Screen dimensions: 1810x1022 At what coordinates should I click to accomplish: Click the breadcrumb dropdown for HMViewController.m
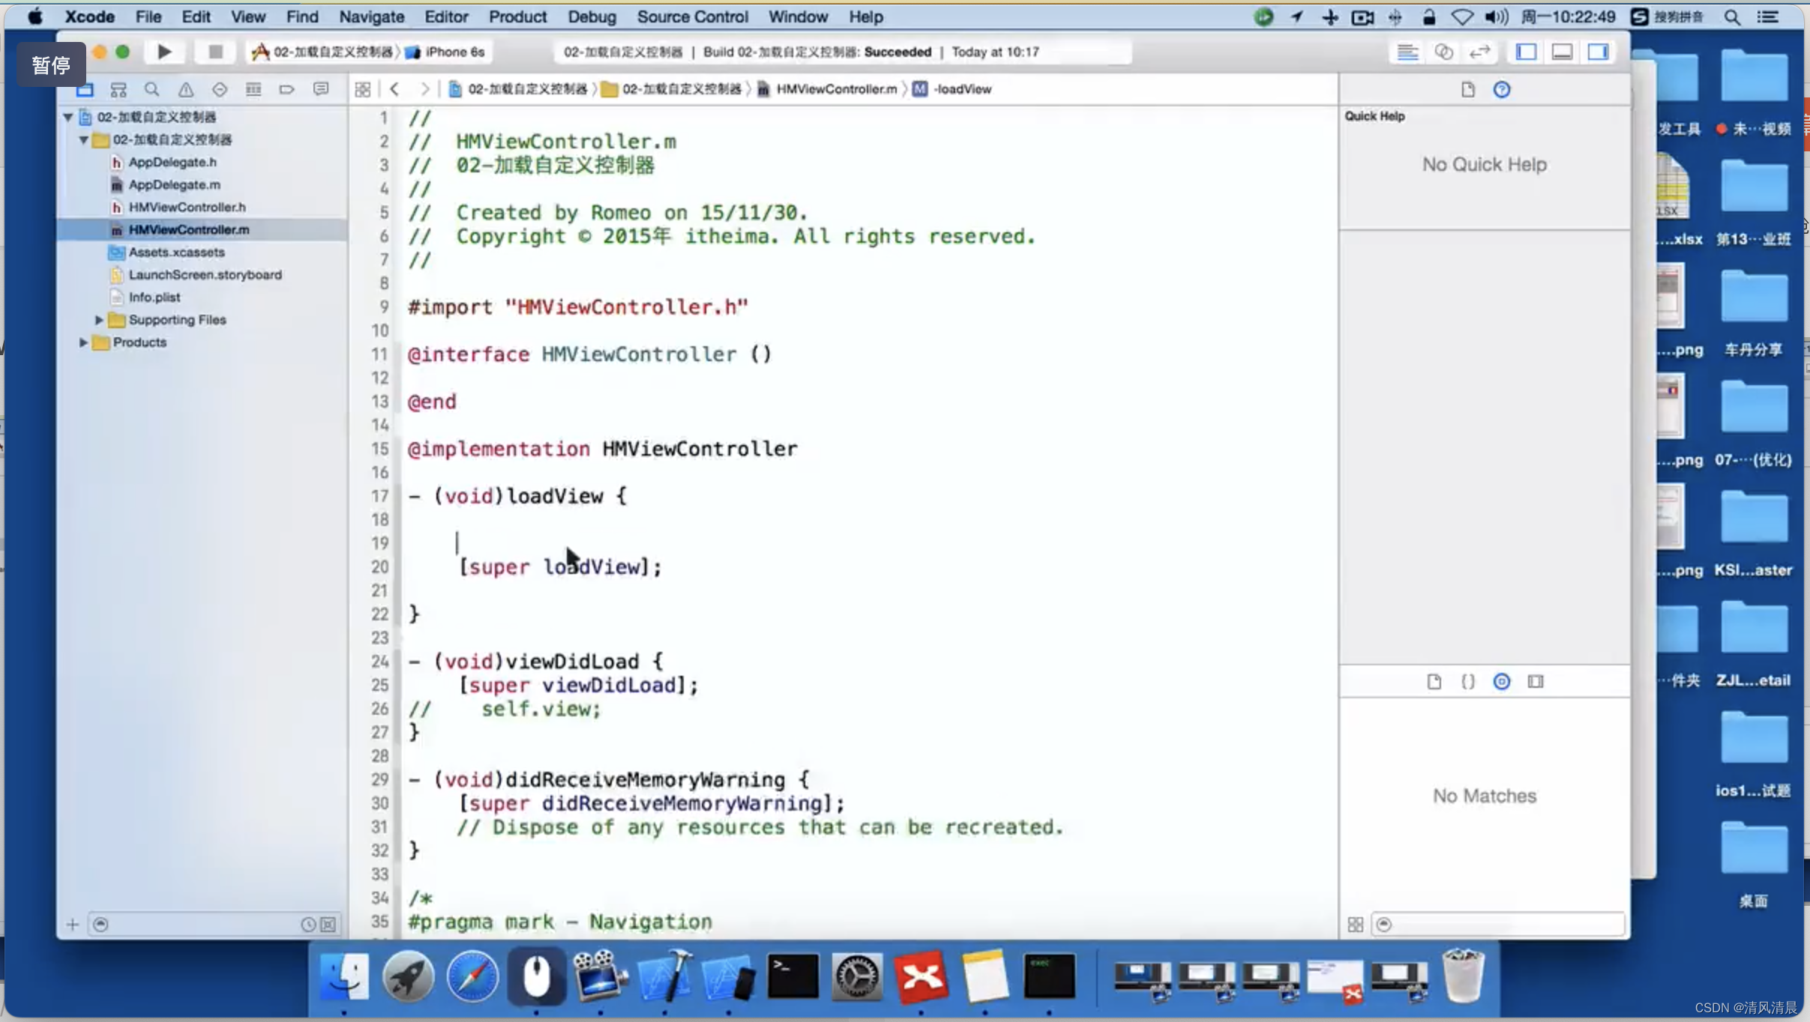pos(835,88)
